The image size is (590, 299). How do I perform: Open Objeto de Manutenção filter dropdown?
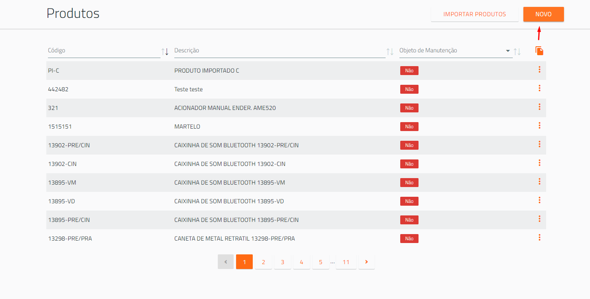(508, 51)
